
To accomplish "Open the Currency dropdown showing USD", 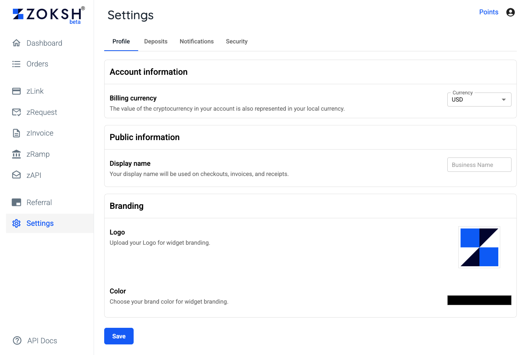I will click(x=479, y=99).
